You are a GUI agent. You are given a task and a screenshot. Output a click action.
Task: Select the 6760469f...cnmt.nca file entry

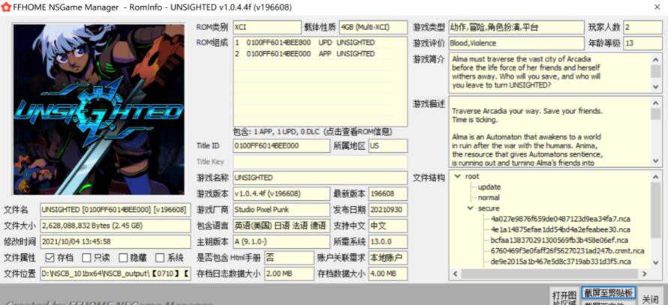(567, 250)
